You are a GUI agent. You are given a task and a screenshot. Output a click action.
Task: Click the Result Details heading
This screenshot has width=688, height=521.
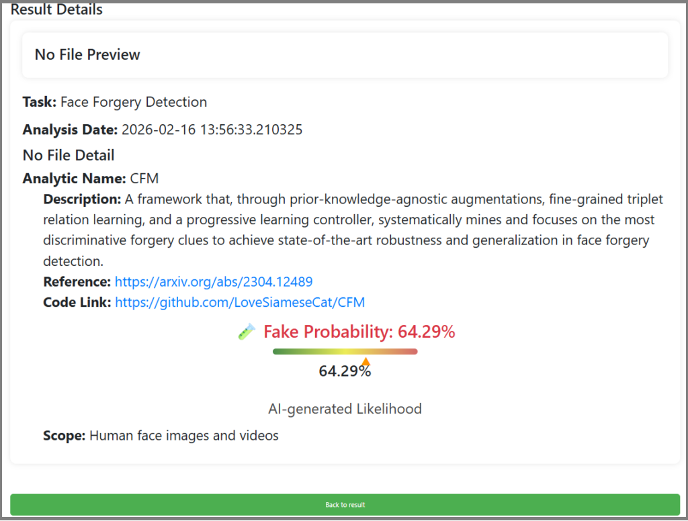tap(56, 9)
